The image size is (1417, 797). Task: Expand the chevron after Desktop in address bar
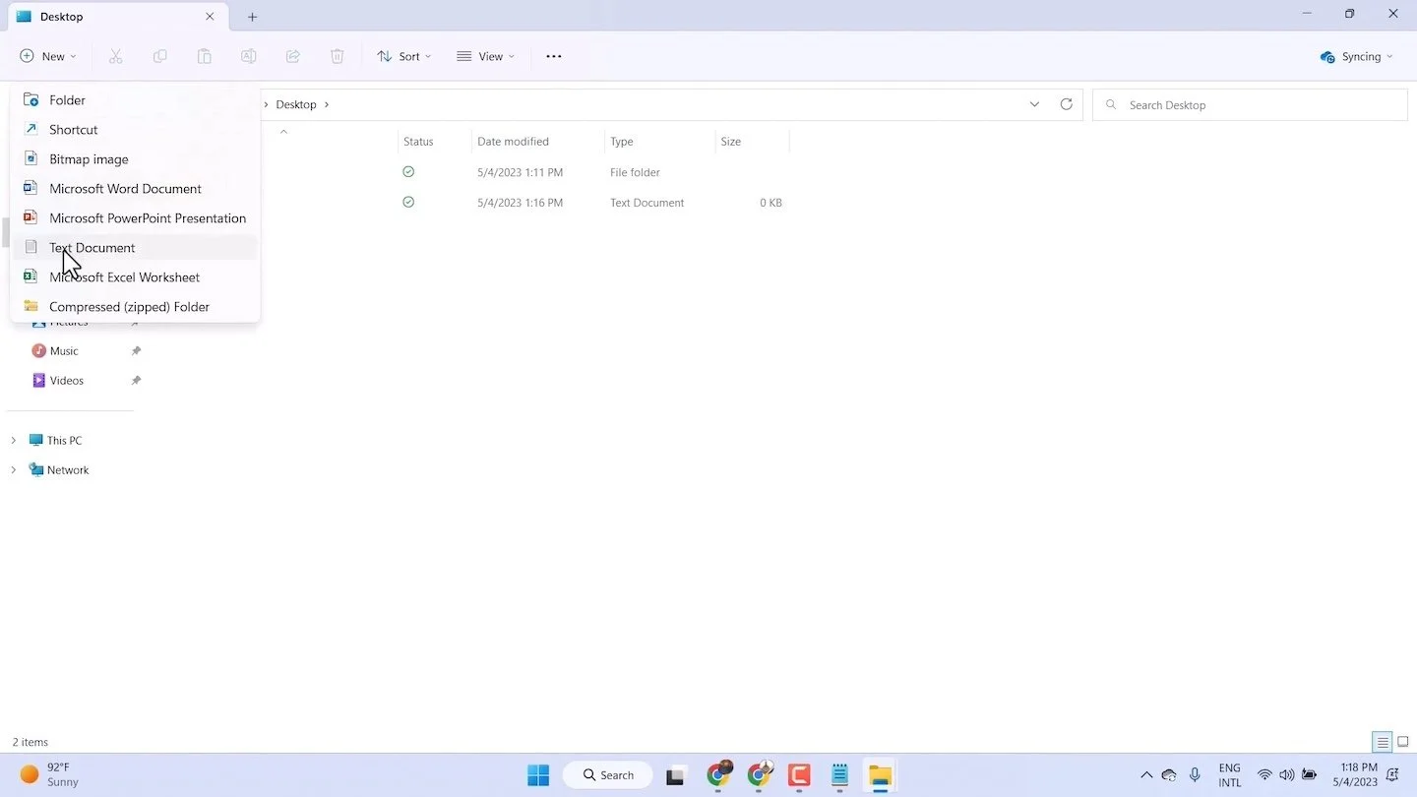click(x=327, y=104)
